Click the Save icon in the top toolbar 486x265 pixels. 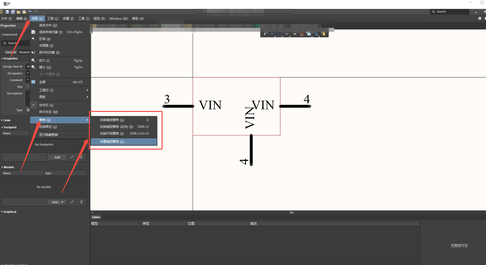tap(7, 12)
